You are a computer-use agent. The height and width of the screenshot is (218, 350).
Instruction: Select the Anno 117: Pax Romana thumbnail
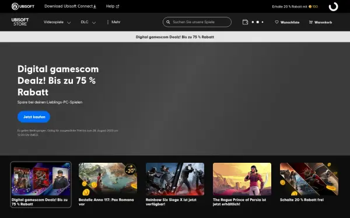pos(108,179)
